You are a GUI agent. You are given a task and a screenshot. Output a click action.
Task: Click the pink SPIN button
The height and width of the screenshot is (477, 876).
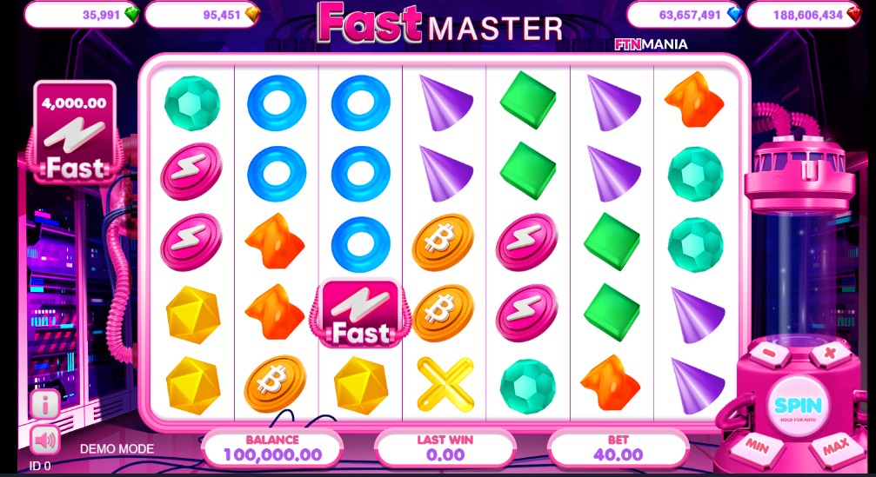(798, 406)
